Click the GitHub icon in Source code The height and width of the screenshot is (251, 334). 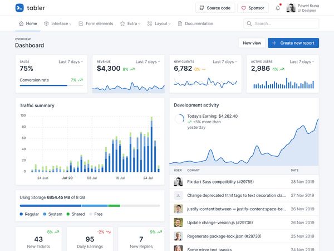(202, 8)
